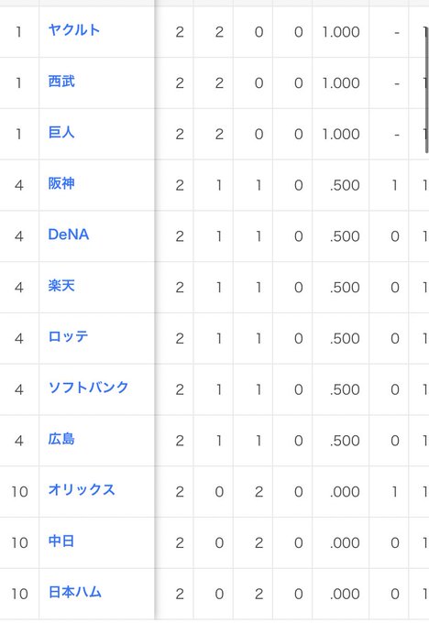
Task: Select 日本ハム's .000 winning percentage cell
Action: coord(341,594)
